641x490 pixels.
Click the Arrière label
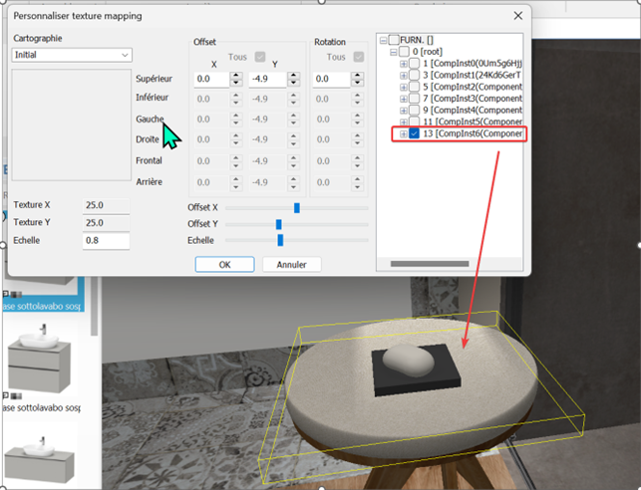click(149, 182)
